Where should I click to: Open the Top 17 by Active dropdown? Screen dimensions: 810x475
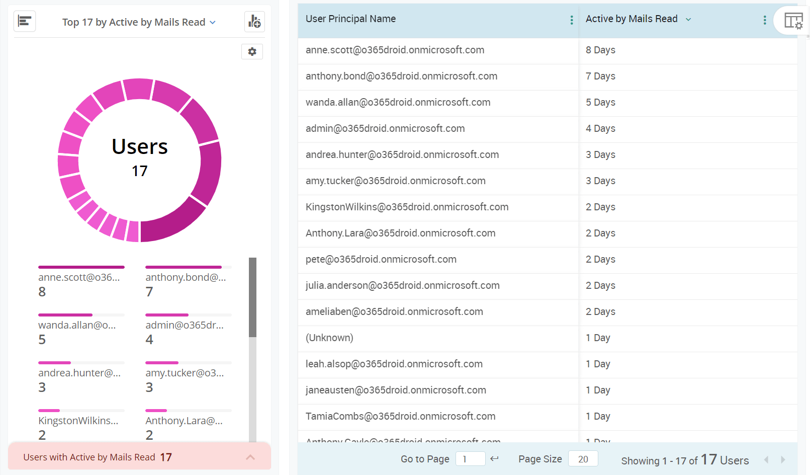click(138, 22)
